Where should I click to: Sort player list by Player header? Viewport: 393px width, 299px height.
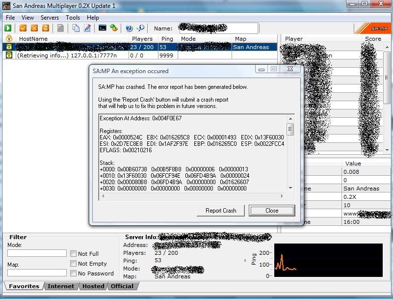(321, 39)
